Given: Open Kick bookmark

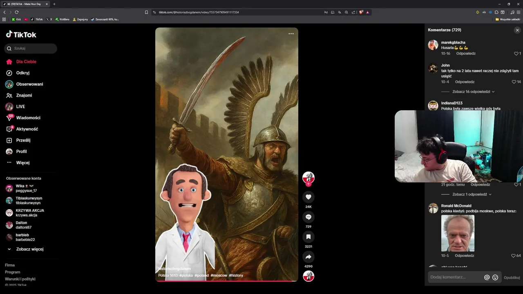Looking at the screenshot, I should click(16, 19).
